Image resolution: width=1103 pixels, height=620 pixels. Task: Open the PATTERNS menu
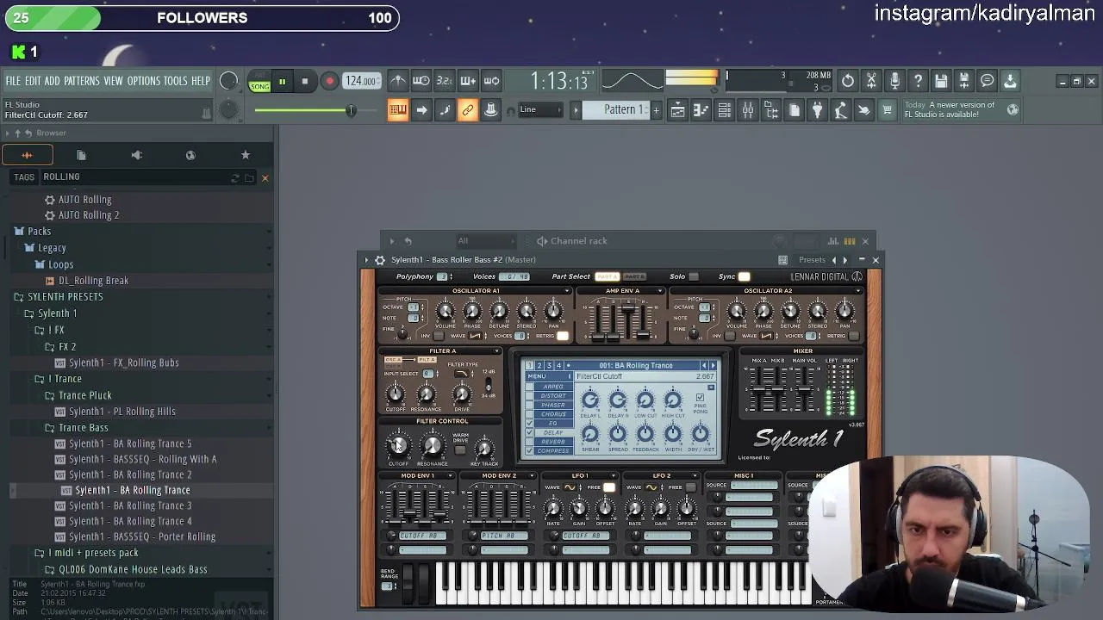(x=82, y=81)
